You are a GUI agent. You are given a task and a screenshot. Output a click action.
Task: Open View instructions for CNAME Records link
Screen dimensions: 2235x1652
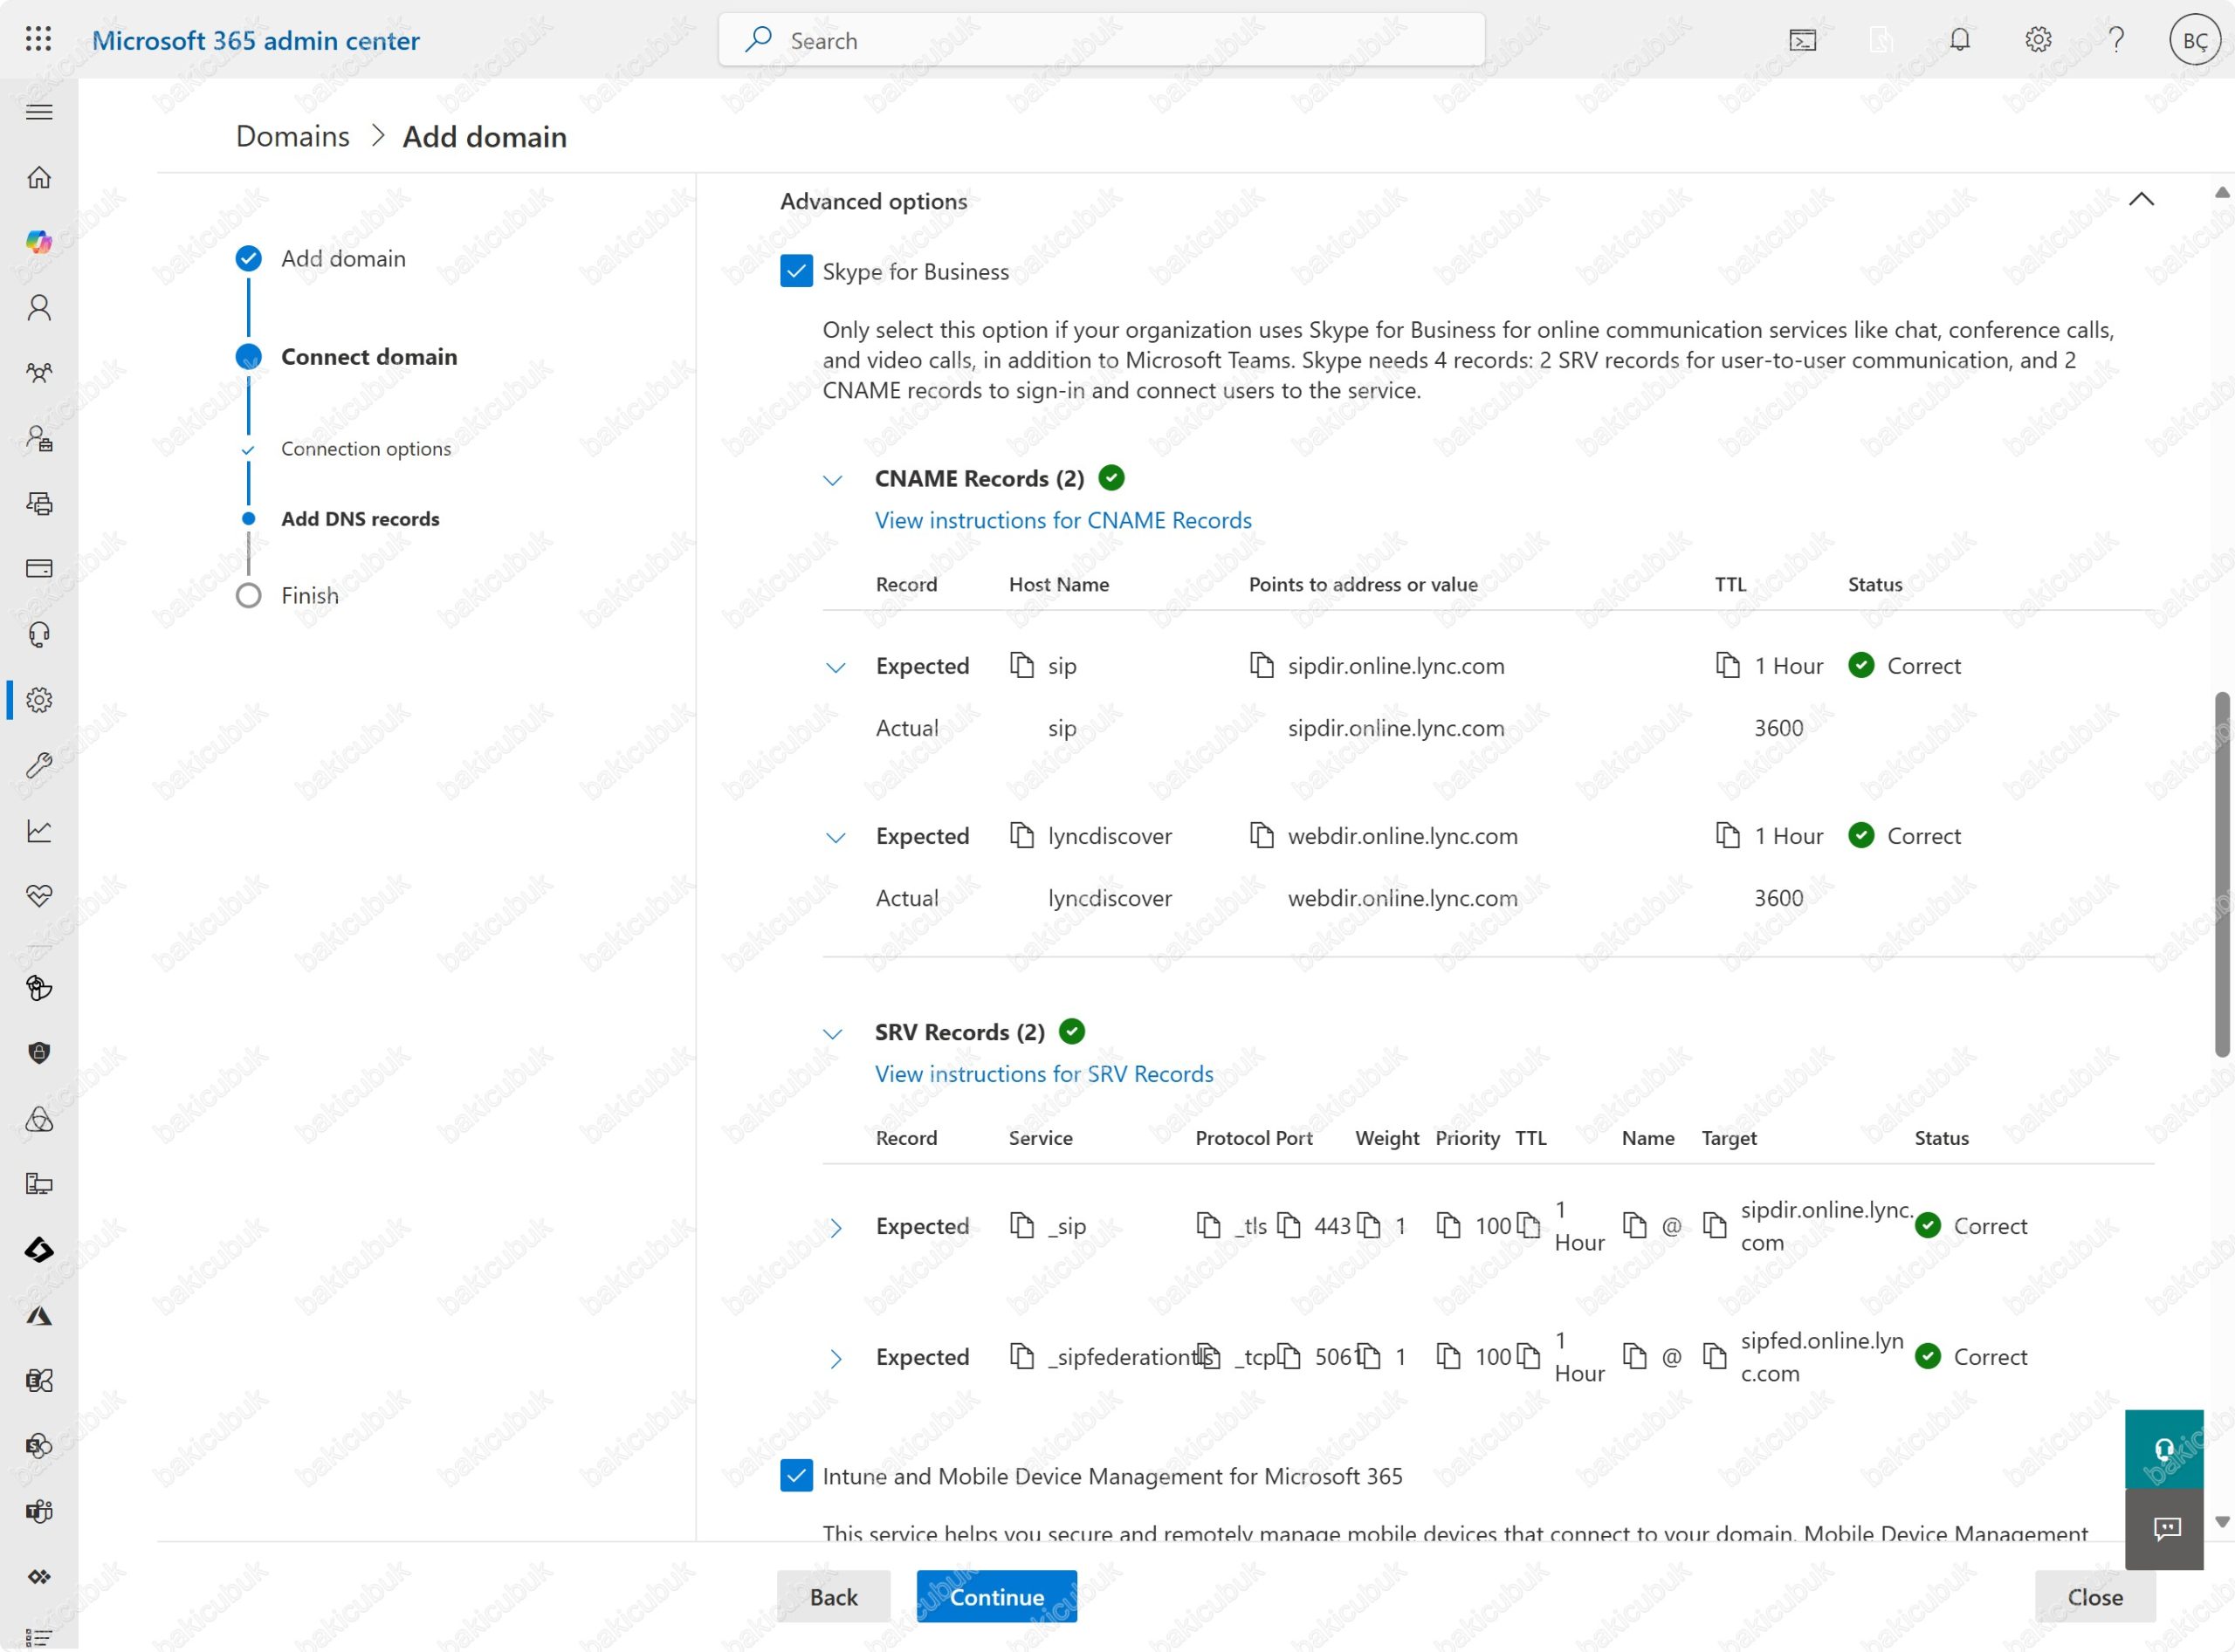[x=1062, y=521]
